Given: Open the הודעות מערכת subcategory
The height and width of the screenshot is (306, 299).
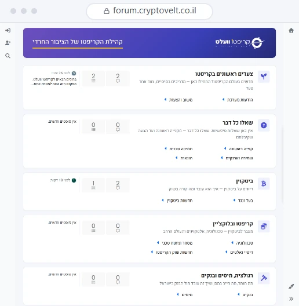Looking at the screenshot, I should [240, 100].
